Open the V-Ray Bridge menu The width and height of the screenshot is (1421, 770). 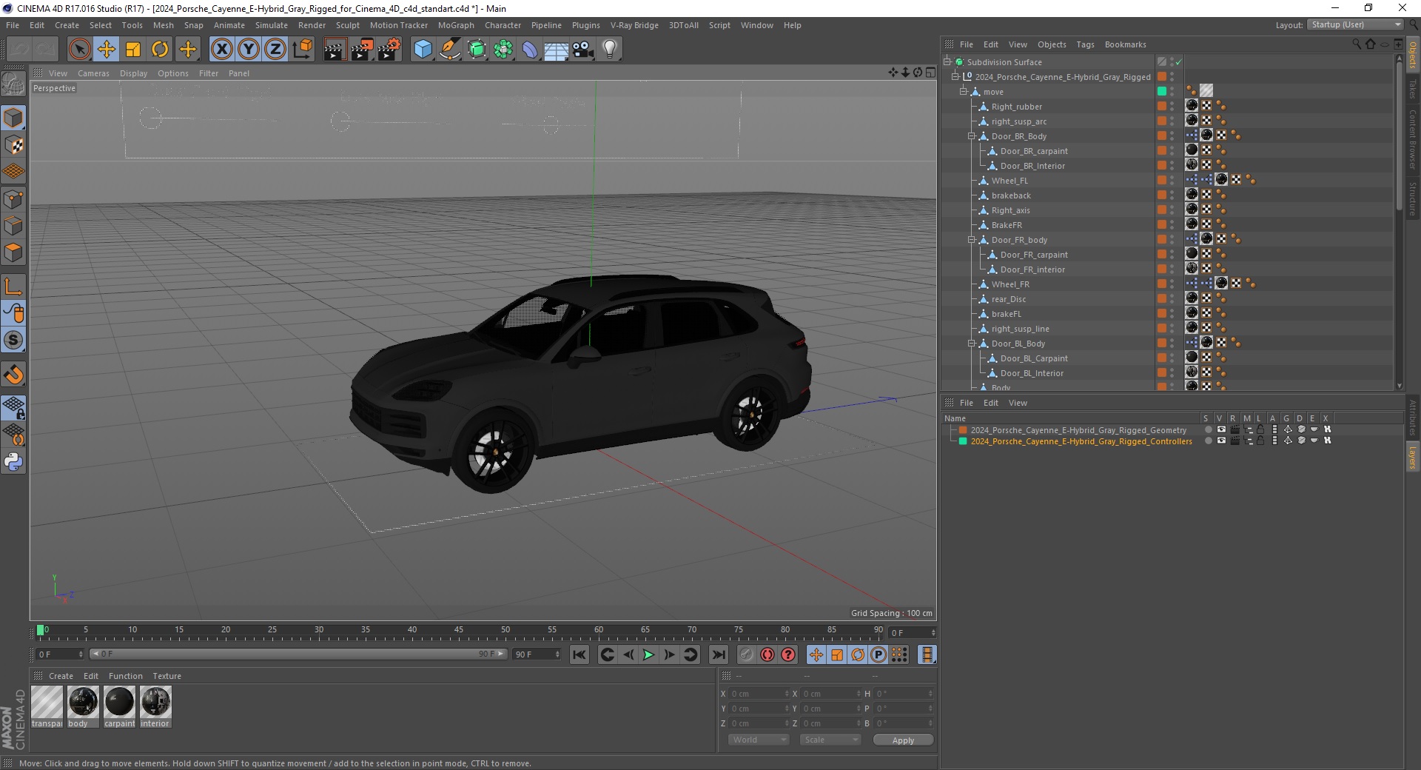pos(634,25)
